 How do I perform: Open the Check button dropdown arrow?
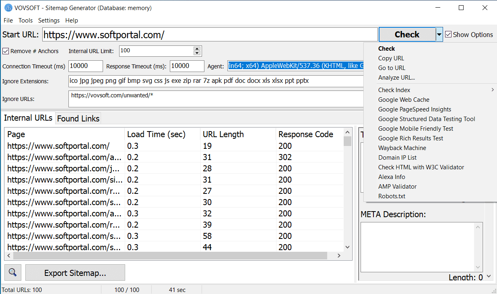coord(439,35)
